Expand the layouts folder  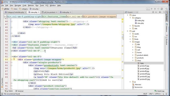tap(130, 26)
